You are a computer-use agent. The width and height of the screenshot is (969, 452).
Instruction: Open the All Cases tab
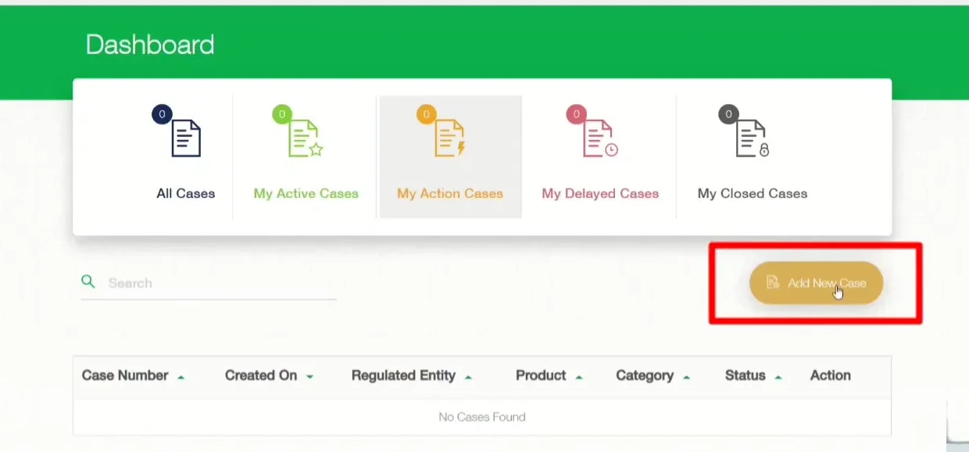(185, 156)
